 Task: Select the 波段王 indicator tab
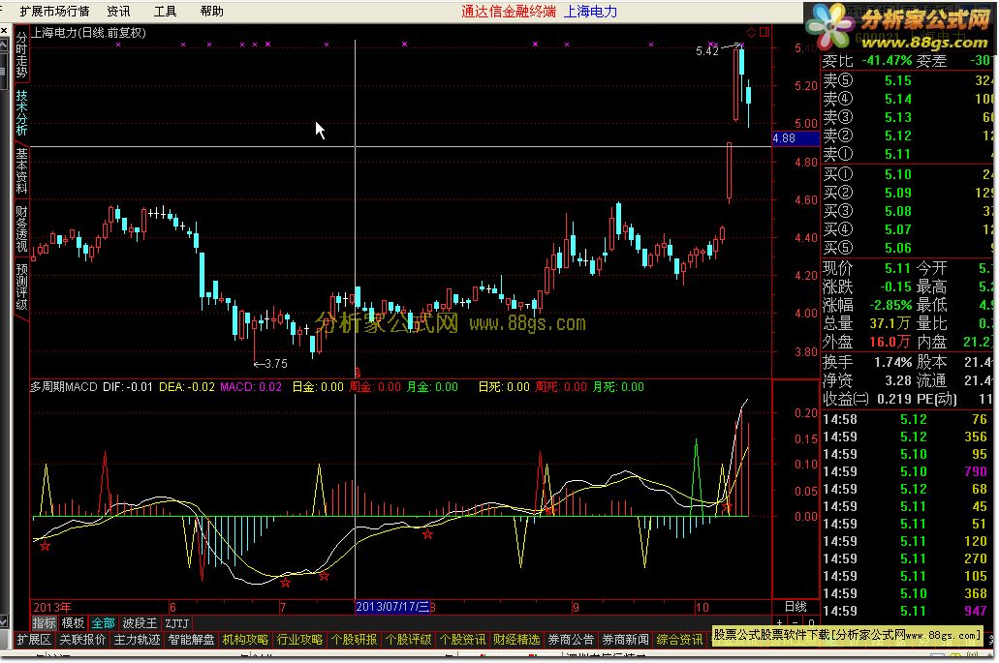click(x=140, y=623)
